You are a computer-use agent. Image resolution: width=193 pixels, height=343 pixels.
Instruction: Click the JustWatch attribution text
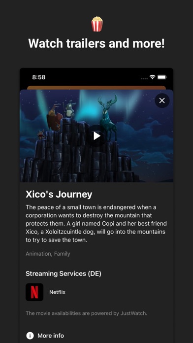(86, 313)
